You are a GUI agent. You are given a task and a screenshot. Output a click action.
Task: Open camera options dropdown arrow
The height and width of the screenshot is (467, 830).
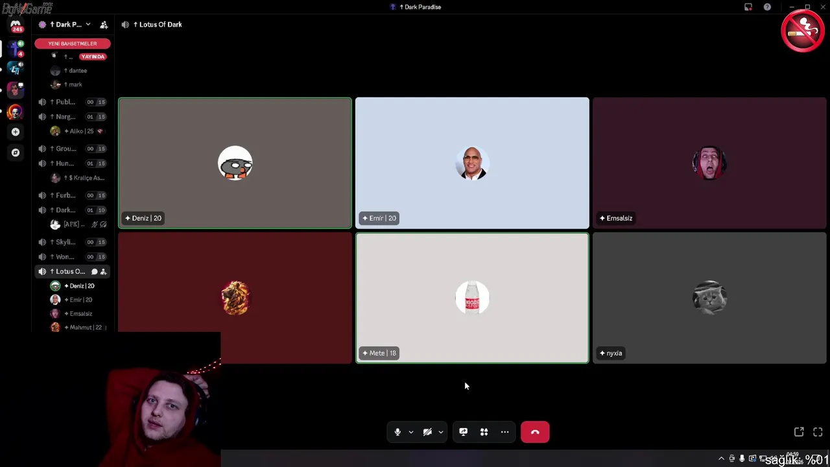tap(440, 432)
